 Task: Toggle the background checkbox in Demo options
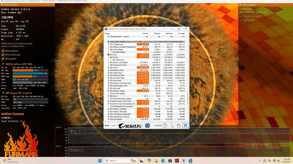[x=241, y=20]
